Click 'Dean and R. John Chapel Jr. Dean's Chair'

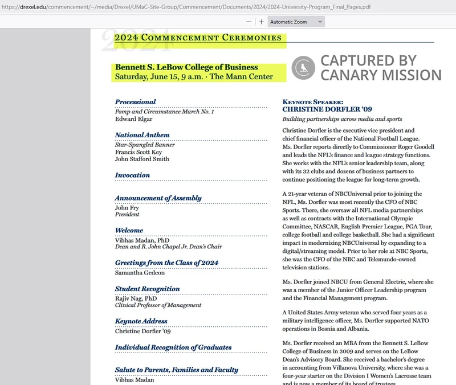(168, 247)
